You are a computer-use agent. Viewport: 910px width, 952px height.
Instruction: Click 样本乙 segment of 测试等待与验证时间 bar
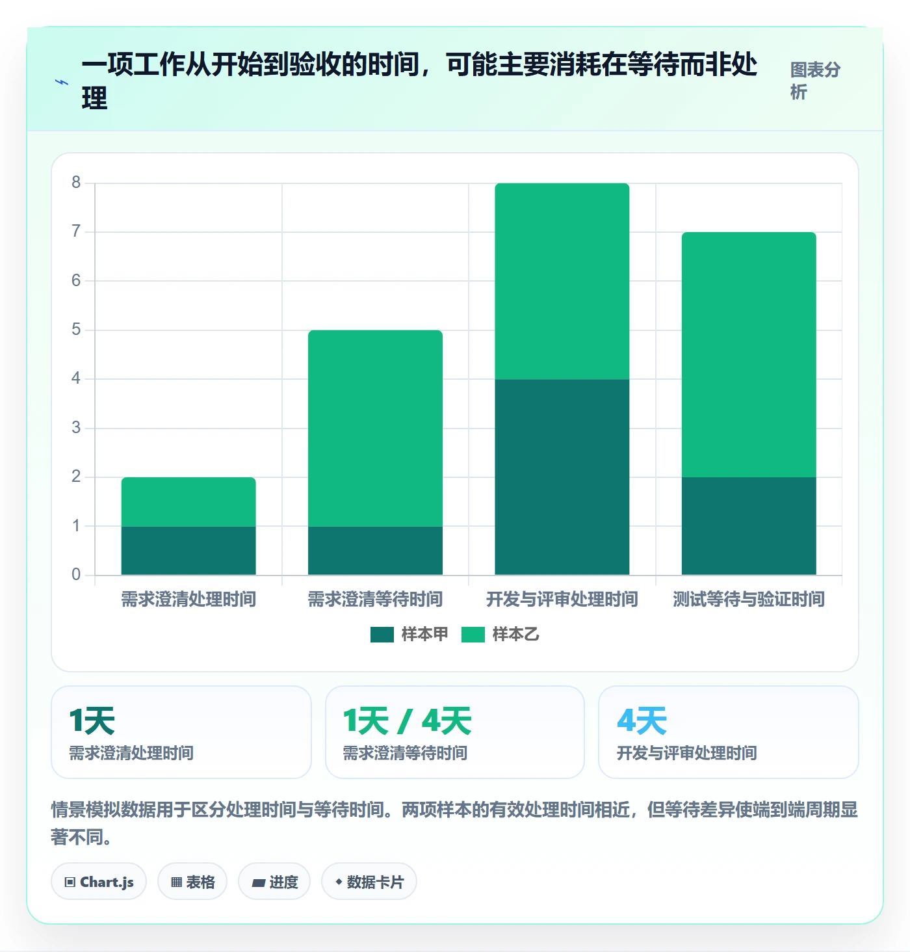click(x=749, y=354)
